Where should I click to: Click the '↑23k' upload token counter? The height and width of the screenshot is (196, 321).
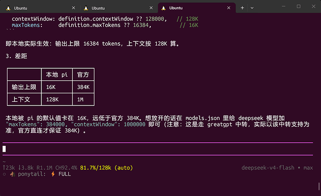(9, 168)
